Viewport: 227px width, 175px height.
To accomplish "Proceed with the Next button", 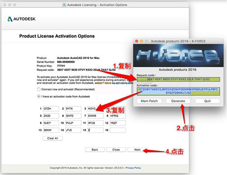I will point(137,150).
